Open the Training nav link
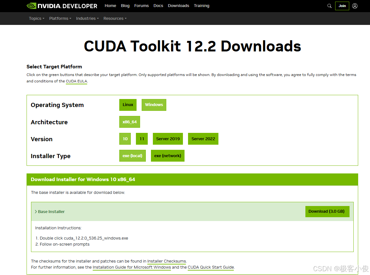The width and height of the screenshot is (370, 275). pyautogui.click(x=201, y=6)
